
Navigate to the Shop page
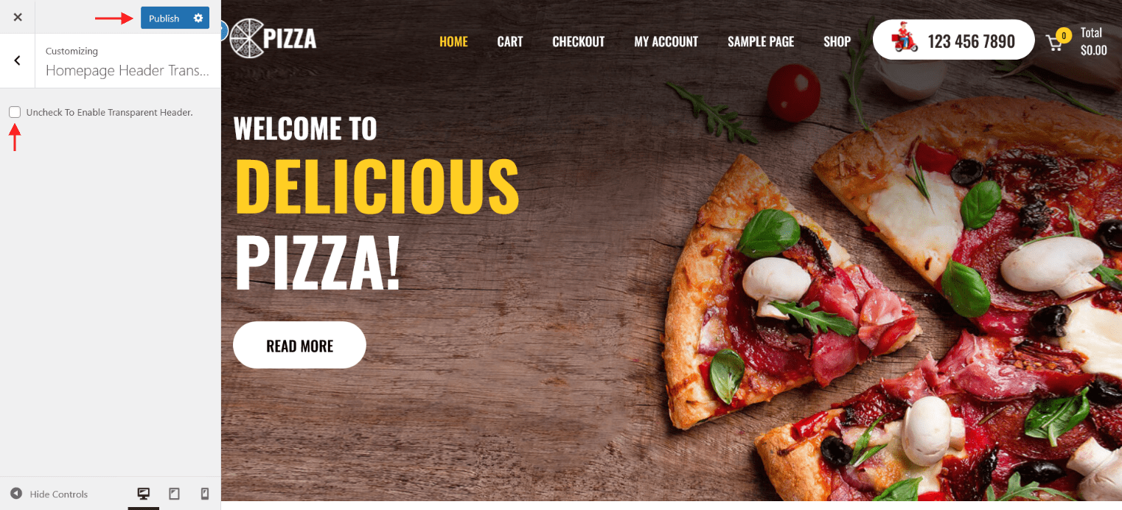[x=837, y=41]
